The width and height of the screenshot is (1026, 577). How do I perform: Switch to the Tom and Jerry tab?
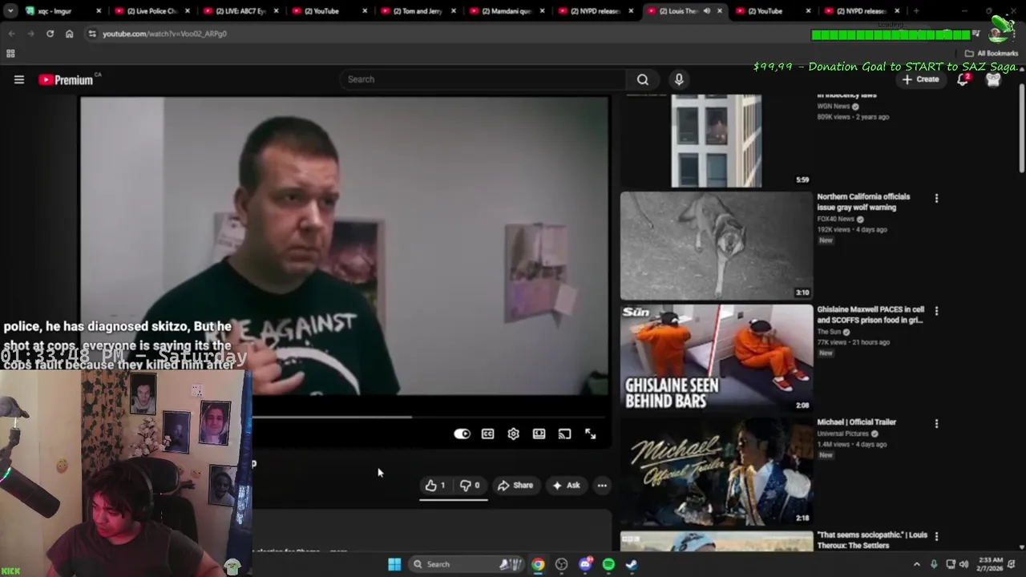pos(418,11)
